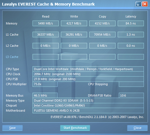
Task: Click the CPU Type label
Action: click(12, 69)
